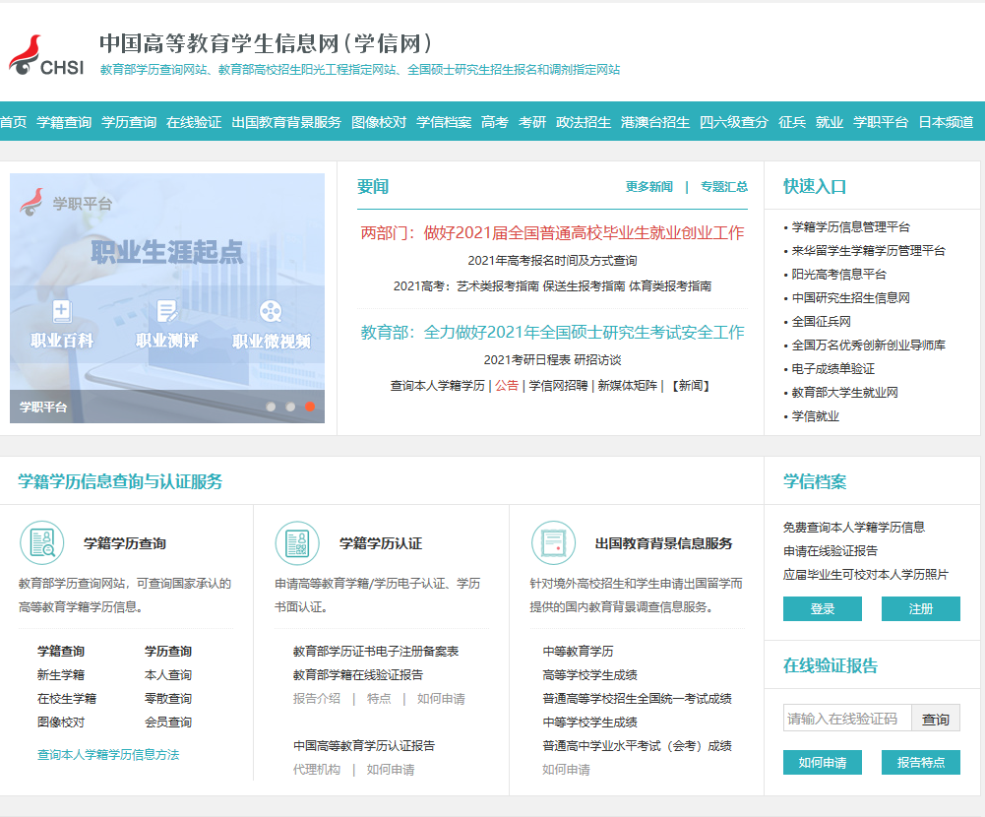Viewport: 985px width, 817px height.
Task: Open headline about 硕士研究生考试安全工作
Action: point(552,333)
